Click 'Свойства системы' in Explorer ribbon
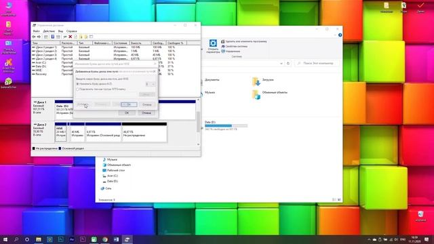This screenshot has height=244, width=434. tap(234, 47)
